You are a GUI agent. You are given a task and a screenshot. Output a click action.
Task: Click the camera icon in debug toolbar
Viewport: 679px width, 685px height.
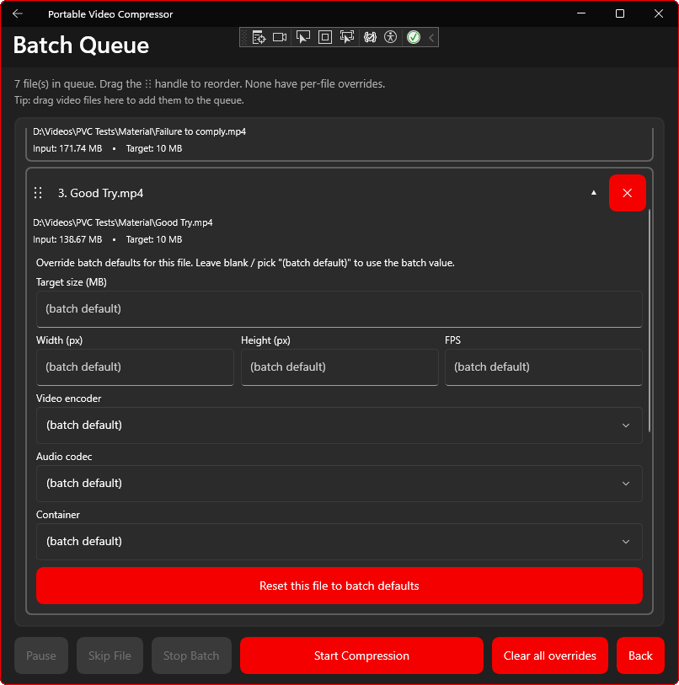coord(280,38)
